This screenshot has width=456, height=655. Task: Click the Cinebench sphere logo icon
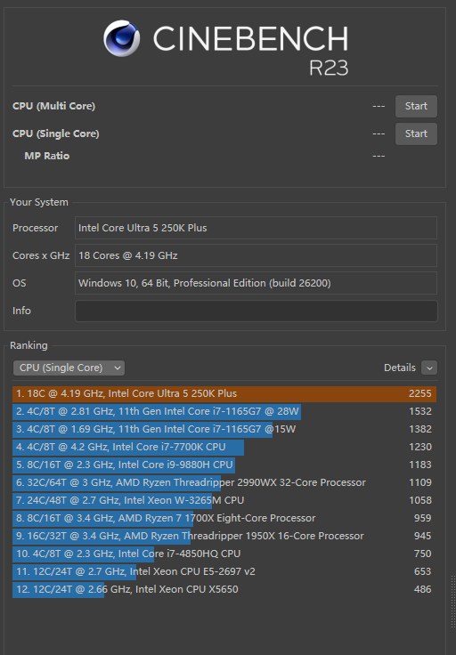tap(122, 38)
